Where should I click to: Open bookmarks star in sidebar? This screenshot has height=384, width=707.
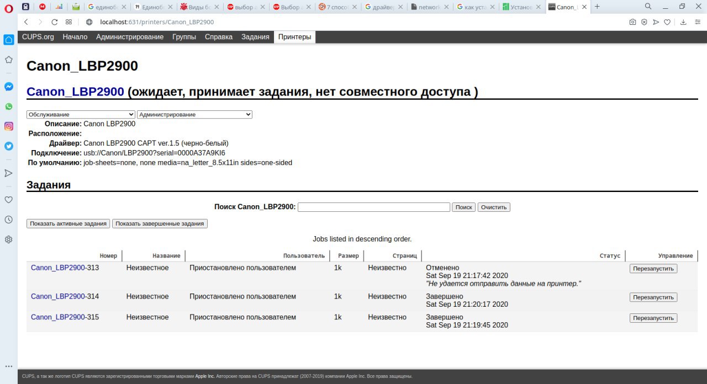click(x=8, y=60)
